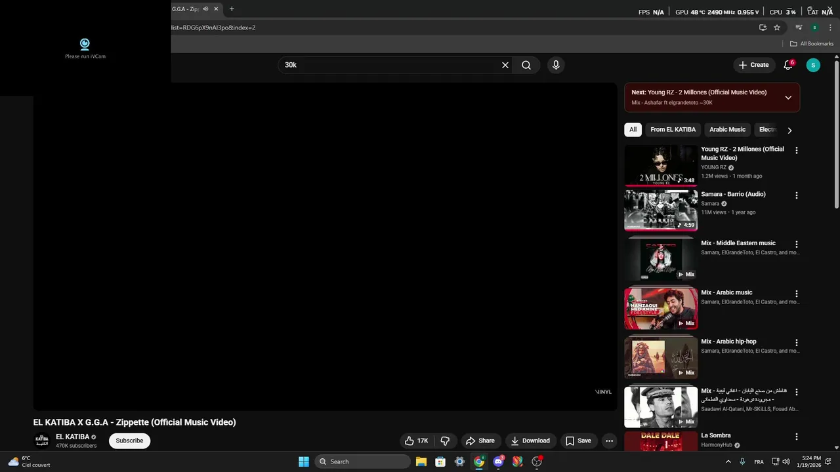Clear the YouTube search box text
840x472 pixels.
point(505,65)
